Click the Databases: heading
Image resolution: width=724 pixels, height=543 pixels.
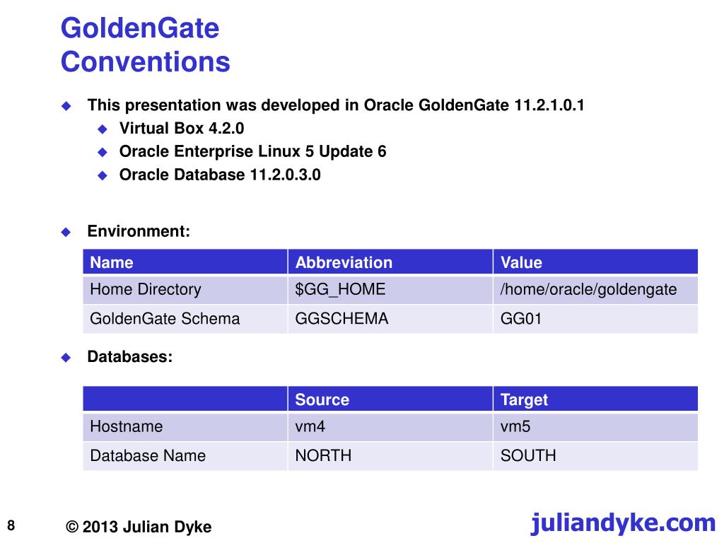pyautogui.click(x=130, y=356)
